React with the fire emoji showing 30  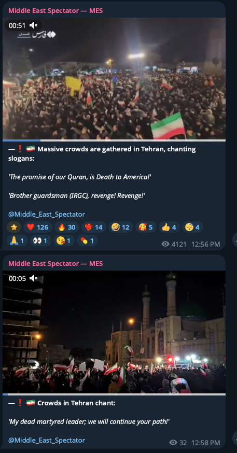(67, 227)
